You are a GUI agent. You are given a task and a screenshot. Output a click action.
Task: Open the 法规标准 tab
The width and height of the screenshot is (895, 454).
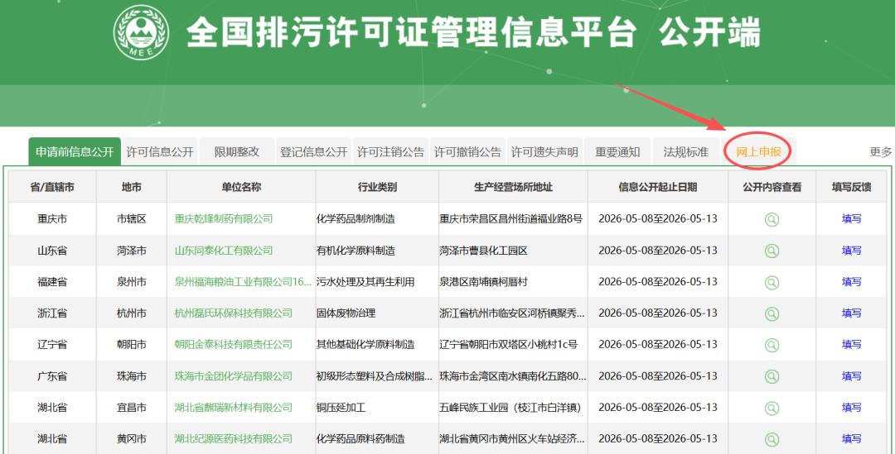(686, 152)
